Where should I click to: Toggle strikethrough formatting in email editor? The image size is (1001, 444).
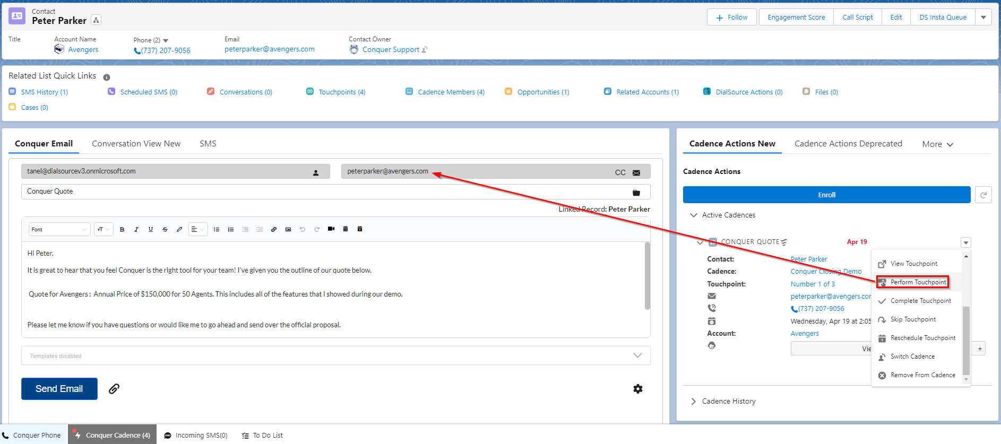coord(165,230)
